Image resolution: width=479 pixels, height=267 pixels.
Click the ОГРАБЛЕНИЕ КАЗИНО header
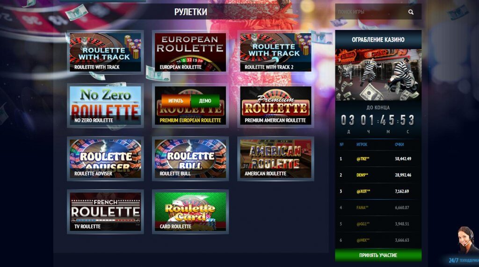pyautogui.click(x=378, y=40)
